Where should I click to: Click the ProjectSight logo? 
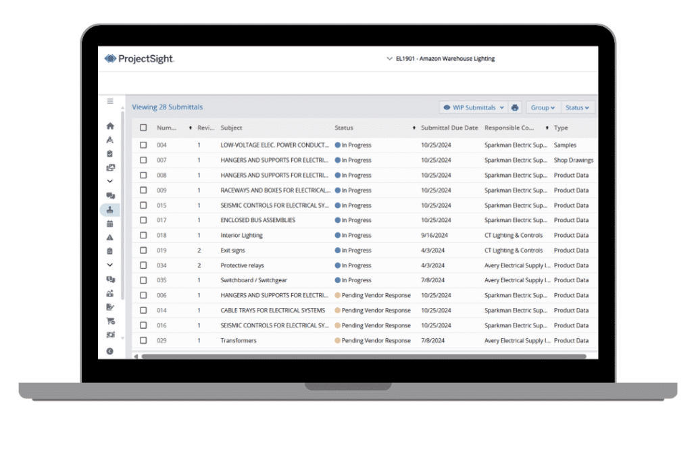tap(139, 59)
